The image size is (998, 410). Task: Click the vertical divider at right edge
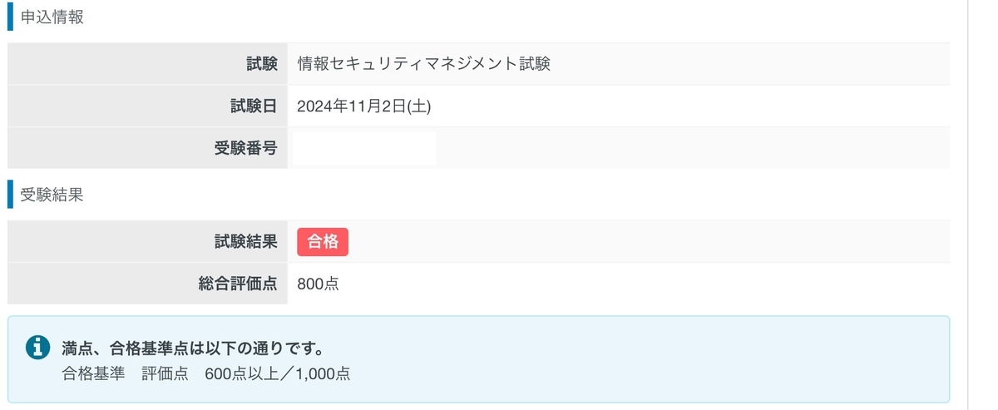tap(969, 205)
